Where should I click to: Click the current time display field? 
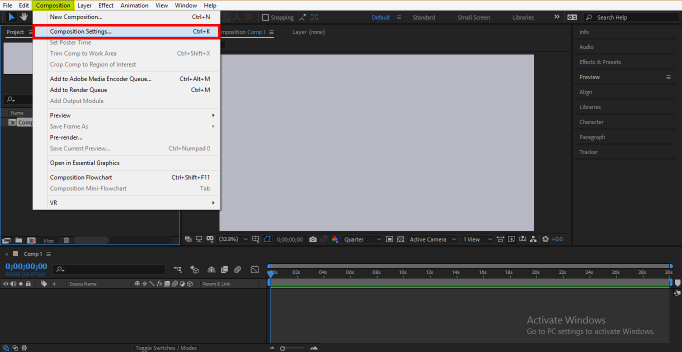tap(26, 266)
